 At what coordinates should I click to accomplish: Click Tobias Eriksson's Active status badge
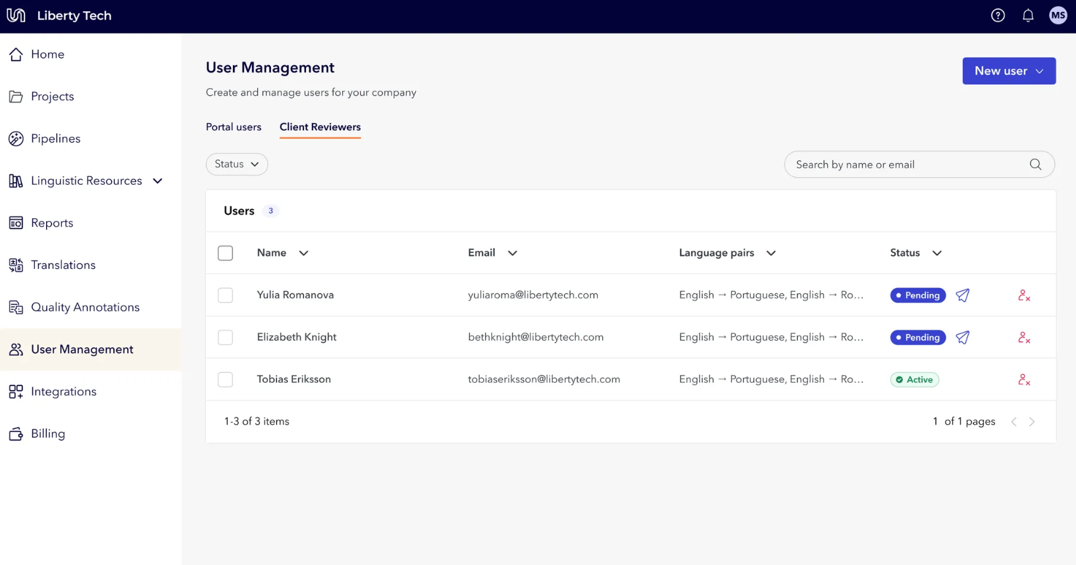(915, 380)
